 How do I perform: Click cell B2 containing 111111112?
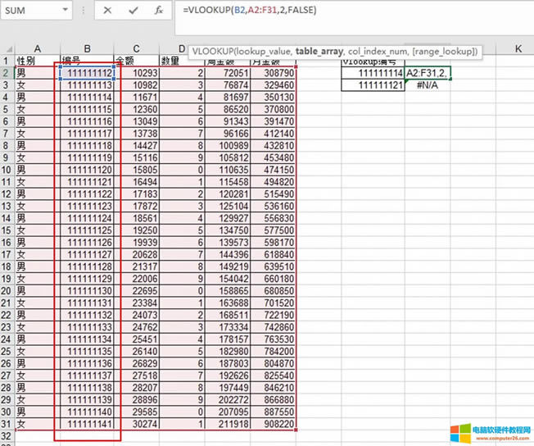88,74
